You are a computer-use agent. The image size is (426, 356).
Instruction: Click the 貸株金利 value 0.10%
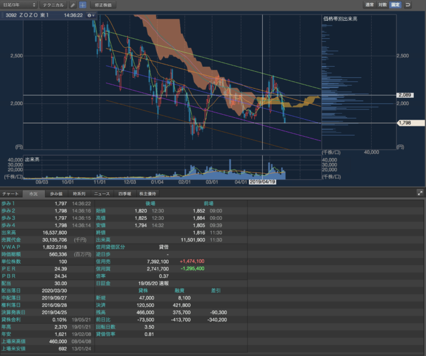click(60, 320)
